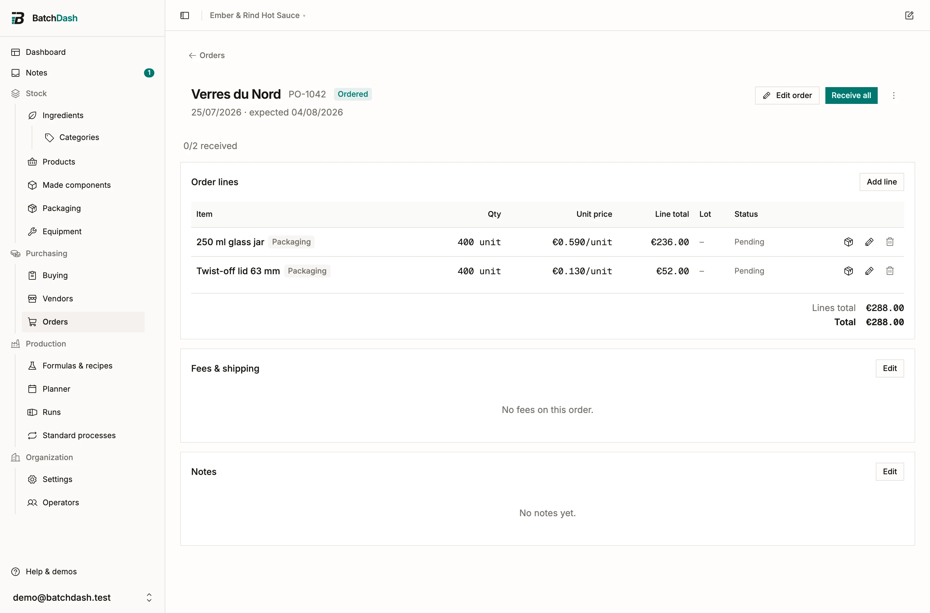
Task: Go back to Orders list link
Action: [x=207, y=55]
